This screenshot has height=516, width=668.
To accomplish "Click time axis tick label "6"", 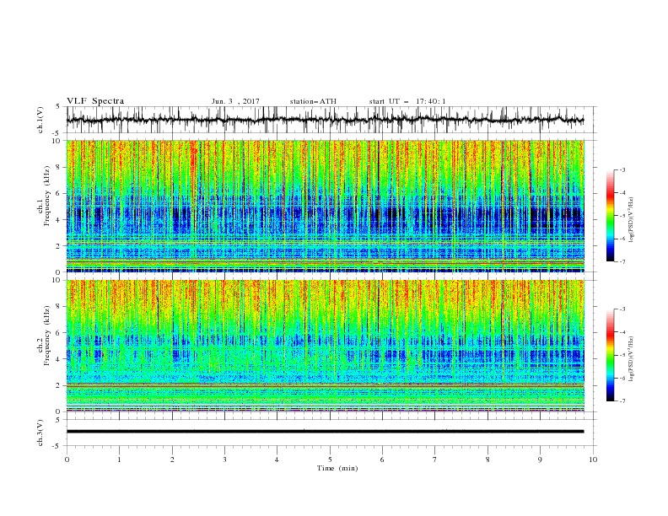I will pos(382,460).
